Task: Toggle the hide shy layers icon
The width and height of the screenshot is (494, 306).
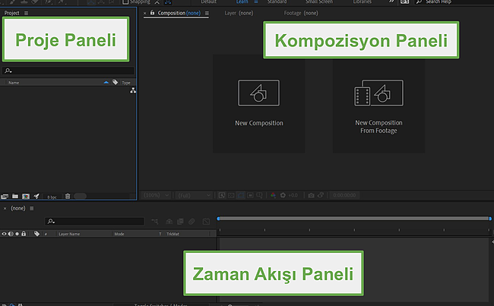Action: [169, 222]
